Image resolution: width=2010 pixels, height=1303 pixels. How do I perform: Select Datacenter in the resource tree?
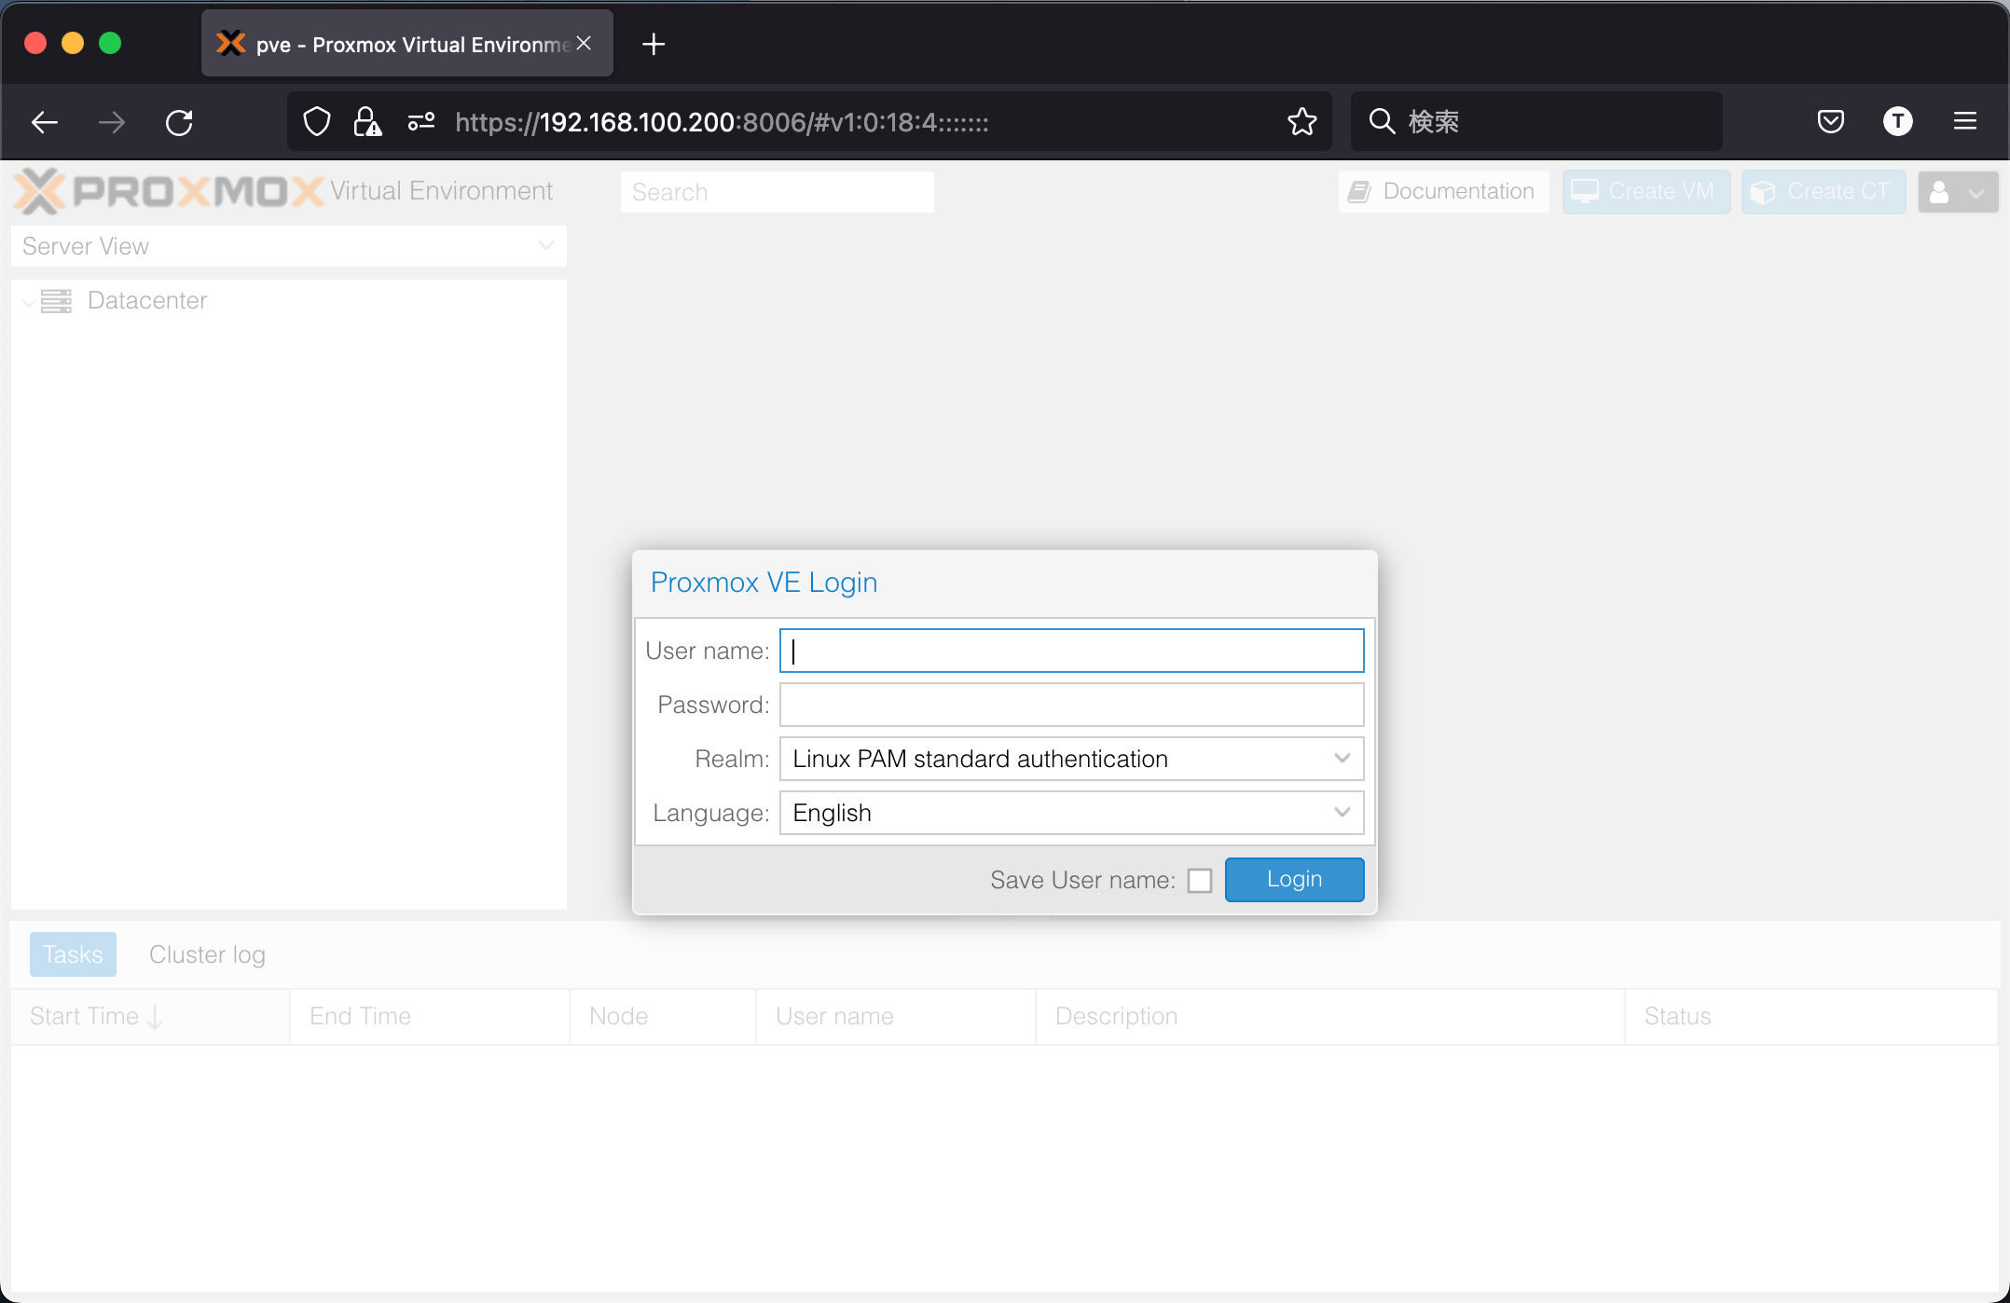pos(146,300)
